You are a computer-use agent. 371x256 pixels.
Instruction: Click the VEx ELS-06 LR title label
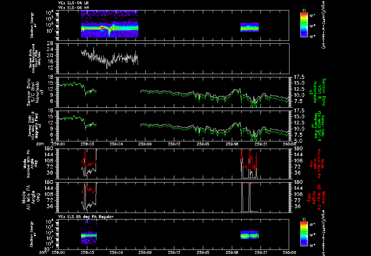click(73, 3)
